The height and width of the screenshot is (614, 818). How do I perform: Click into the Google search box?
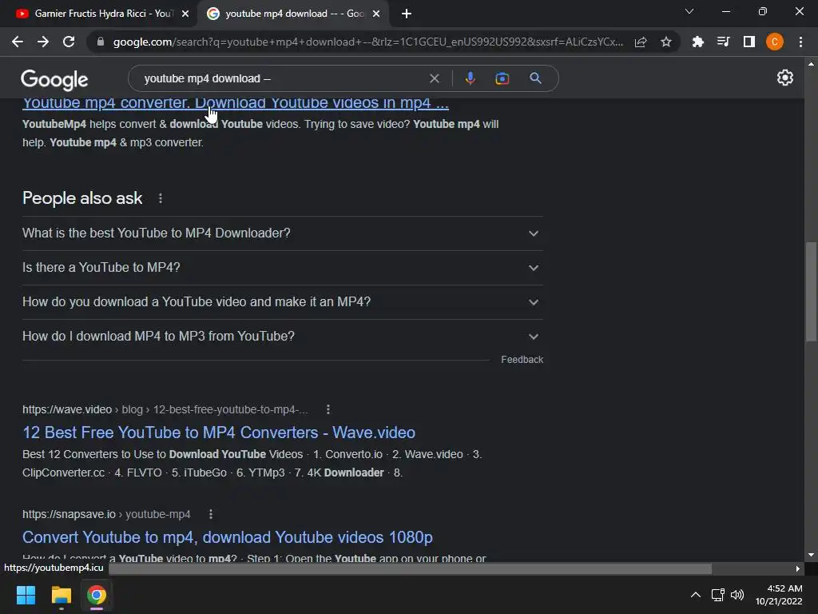(282, 78)
